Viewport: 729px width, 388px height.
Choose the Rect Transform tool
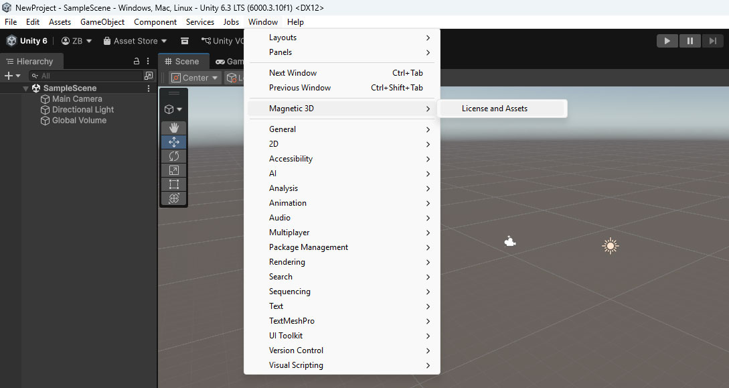point(173,184)
